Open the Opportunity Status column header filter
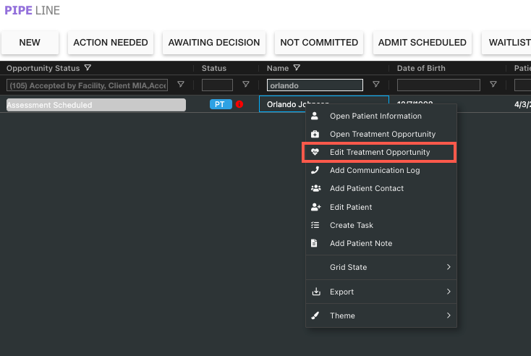This screenshot has height=356, width=531. [x=88, y=68]
